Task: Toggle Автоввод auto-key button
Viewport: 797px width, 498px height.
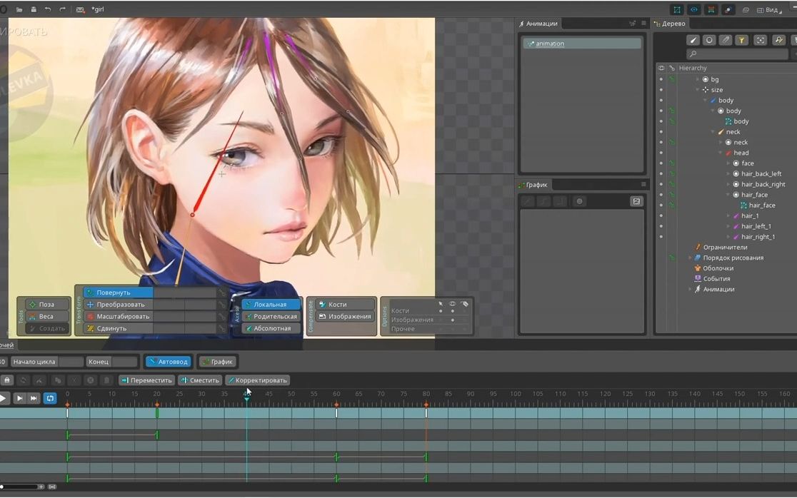Action: pyautogui.click(x=169, y=362)
